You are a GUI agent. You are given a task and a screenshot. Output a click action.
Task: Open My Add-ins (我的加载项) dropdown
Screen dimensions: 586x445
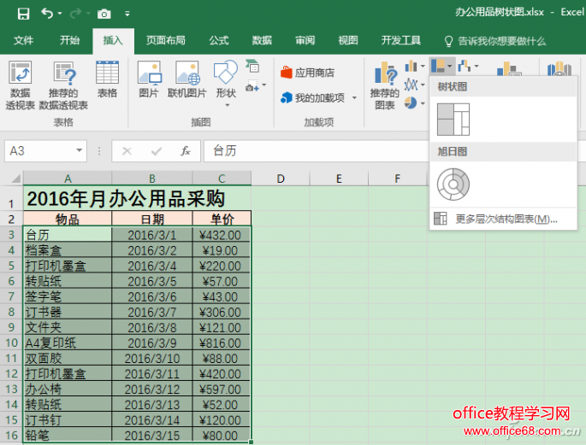[x=318, y=97]
